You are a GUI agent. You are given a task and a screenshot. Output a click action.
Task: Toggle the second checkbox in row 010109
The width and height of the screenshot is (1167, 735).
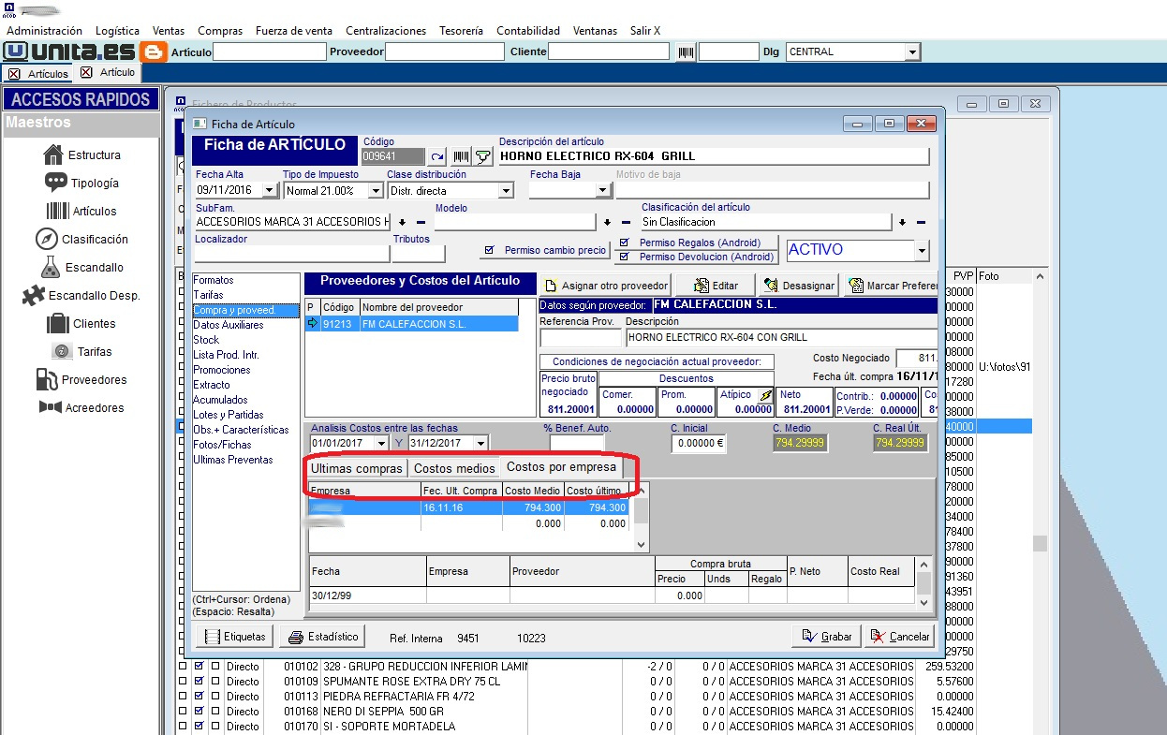(x=199, y=682)
